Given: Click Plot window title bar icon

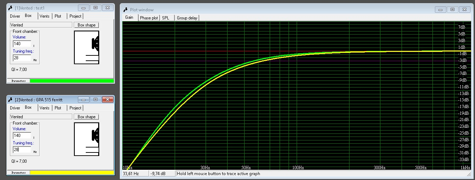Looking at the screenshot, I should 125,10.
